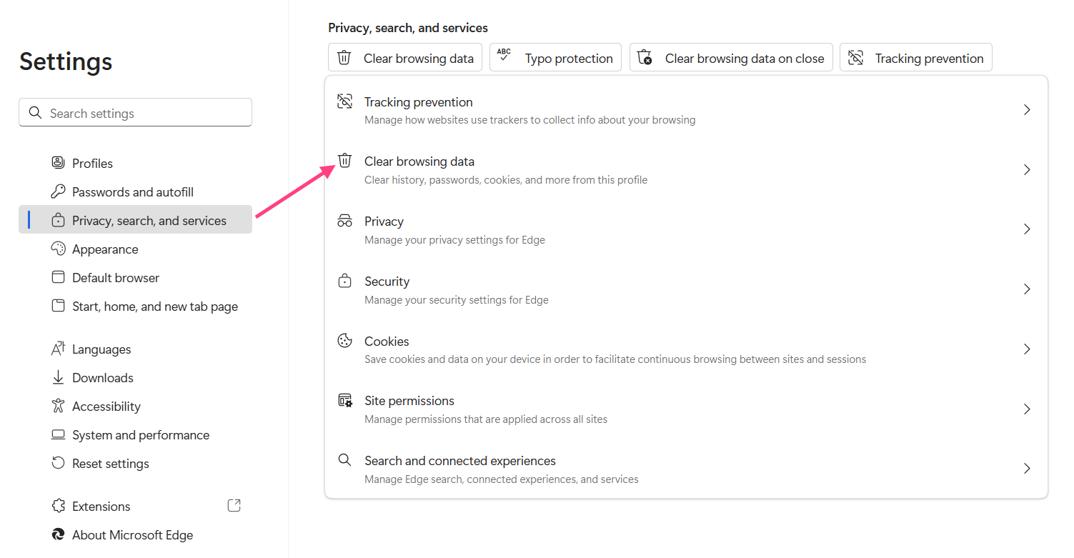1074x558 pixels.
Task: Open the Appearance settings section
Action: [105, 249]
